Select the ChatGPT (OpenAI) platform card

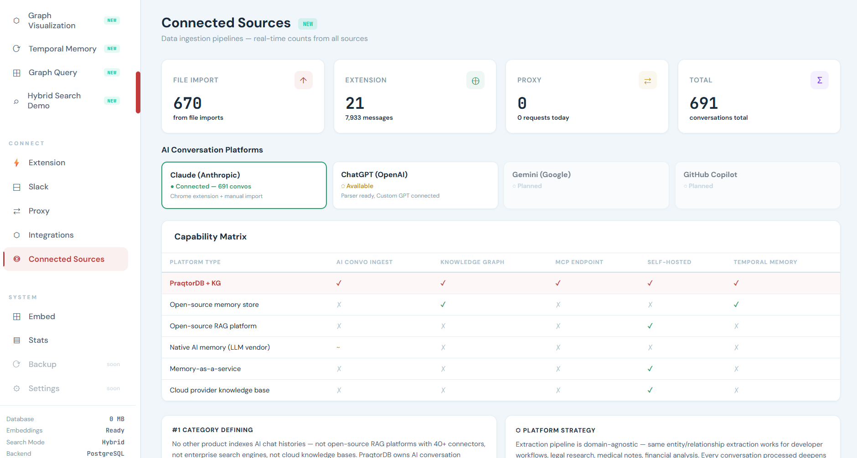click(x=415, y=185)
